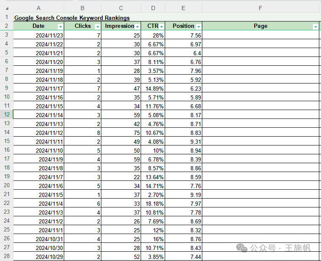Select date cell 2024/10/29
This screenshot has width=321, height=261.
[x=39, y=257]
